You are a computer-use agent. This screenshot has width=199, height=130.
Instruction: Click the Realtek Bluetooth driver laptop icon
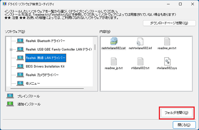tap(20, 41)
